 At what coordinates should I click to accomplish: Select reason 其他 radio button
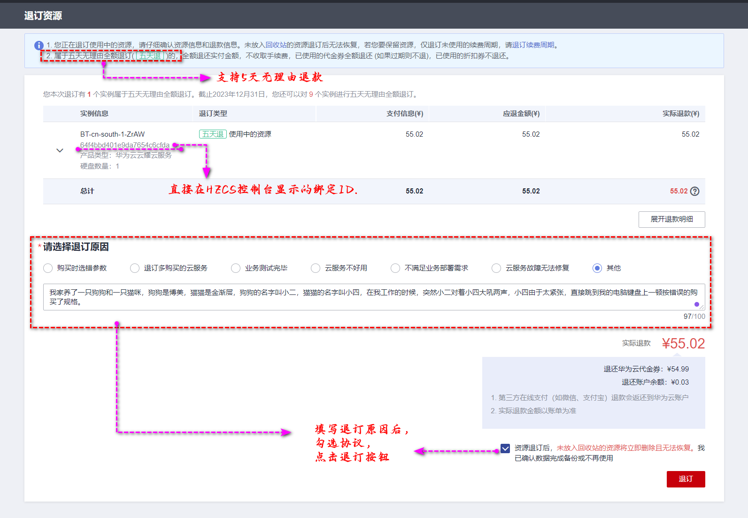click(x=597, y=268)
